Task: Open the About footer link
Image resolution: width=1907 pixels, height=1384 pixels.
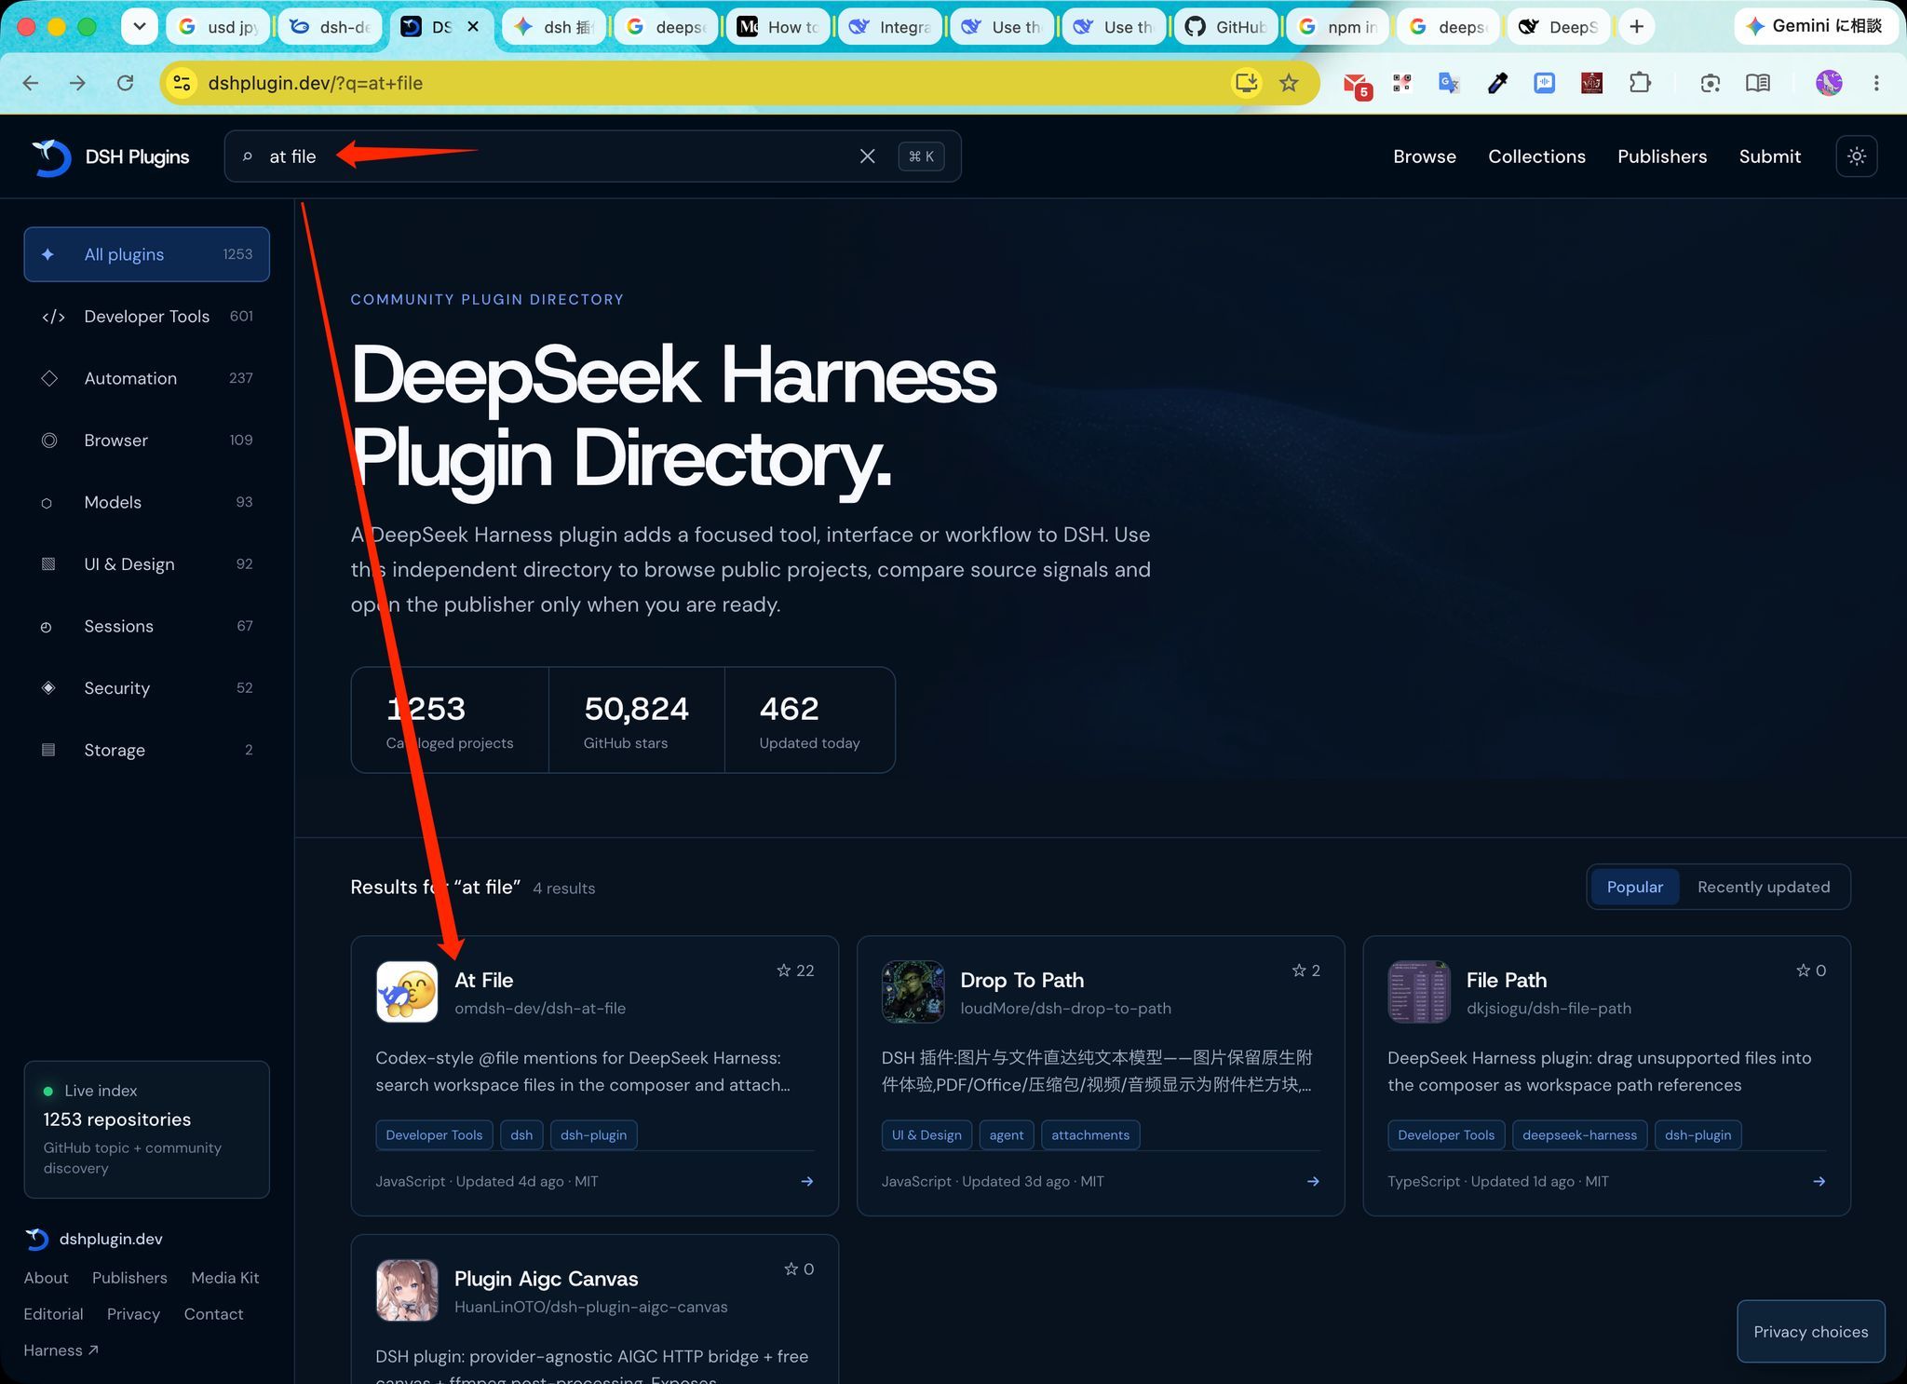Action: coord(47,1278)
